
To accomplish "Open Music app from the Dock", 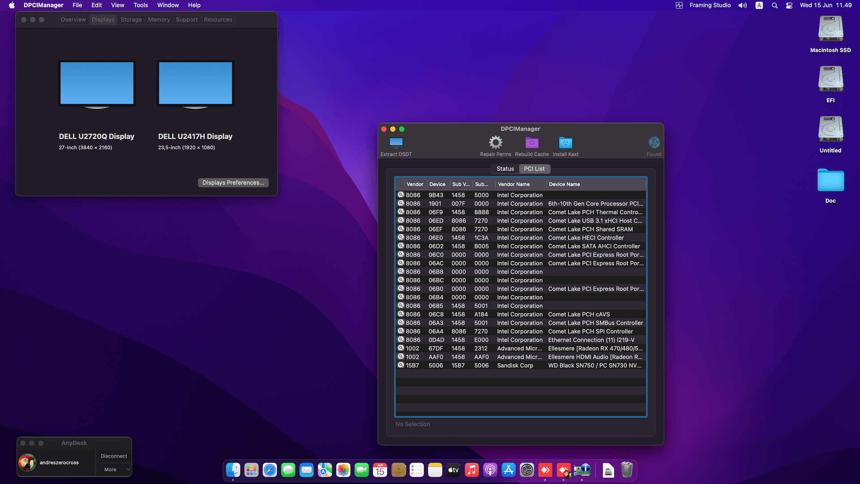I will point(472,470).
